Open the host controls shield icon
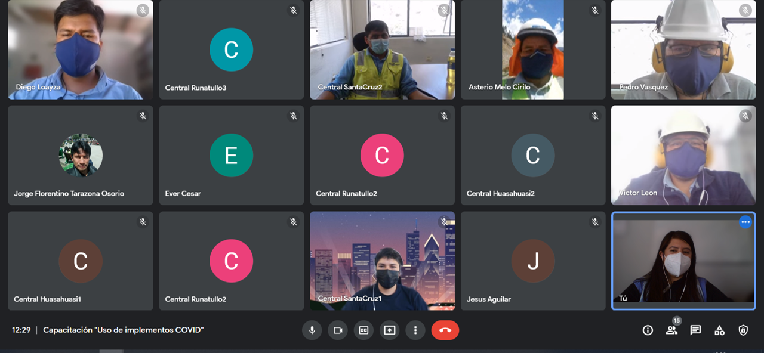Screen dimensions: 764x353 click(x=743, y=330)
